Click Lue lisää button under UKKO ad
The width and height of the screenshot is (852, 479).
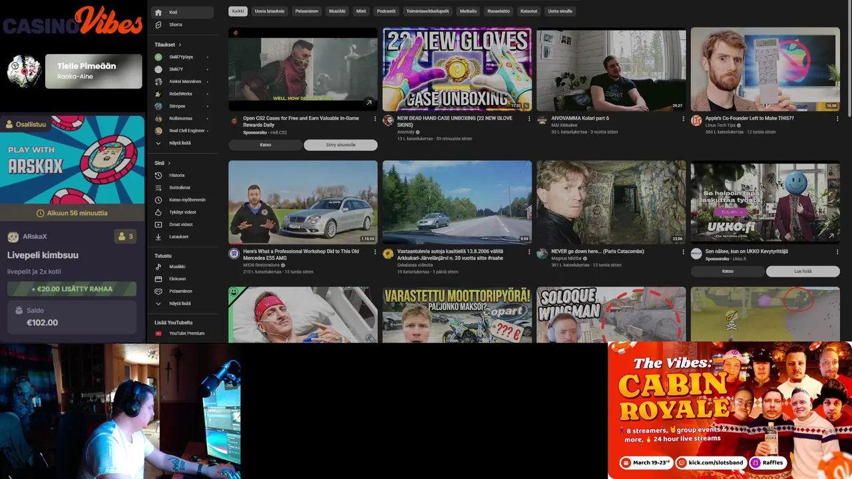(x=803, y=271)
